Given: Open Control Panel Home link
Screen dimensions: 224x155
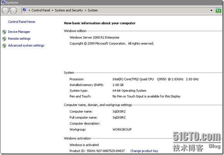Looking at the screenshot, I should [22, 22].
